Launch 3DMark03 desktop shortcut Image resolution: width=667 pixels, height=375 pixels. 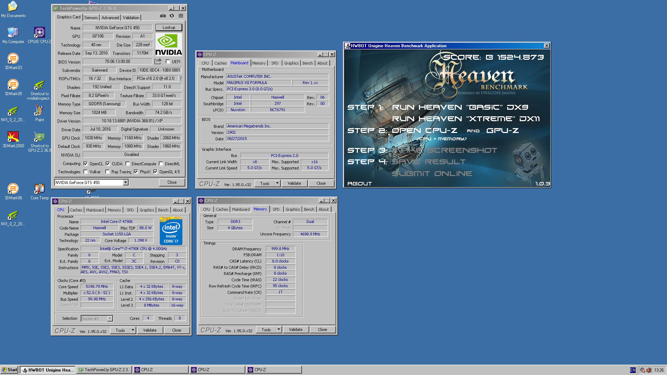pyautogui.click(x=13, y=61)
